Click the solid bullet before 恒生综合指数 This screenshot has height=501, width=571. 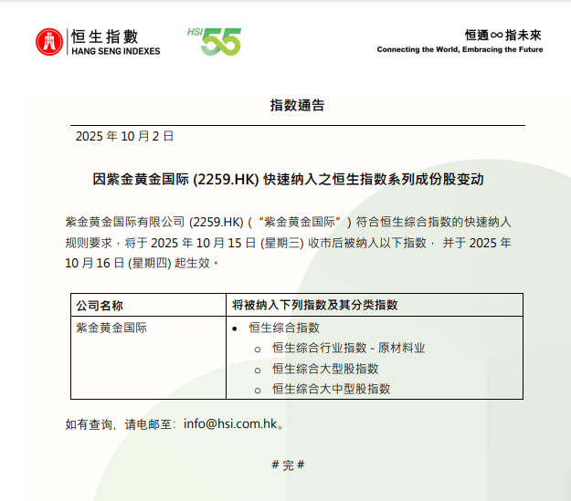click(236, 328)
